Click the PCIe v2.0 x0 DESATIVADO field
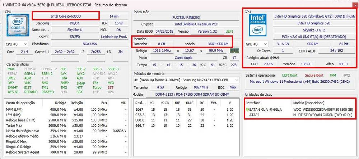 (x=314, y=37)
